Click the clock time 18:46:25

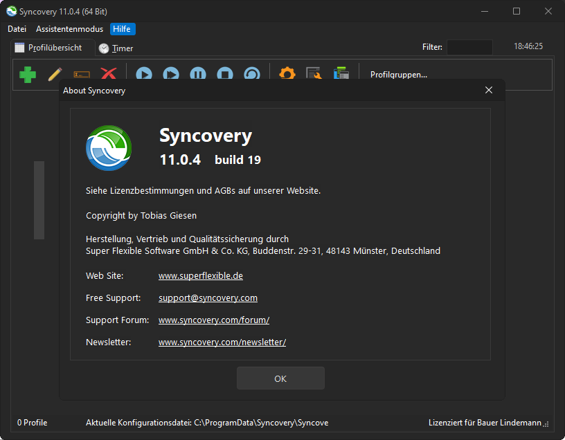point(528,46)
